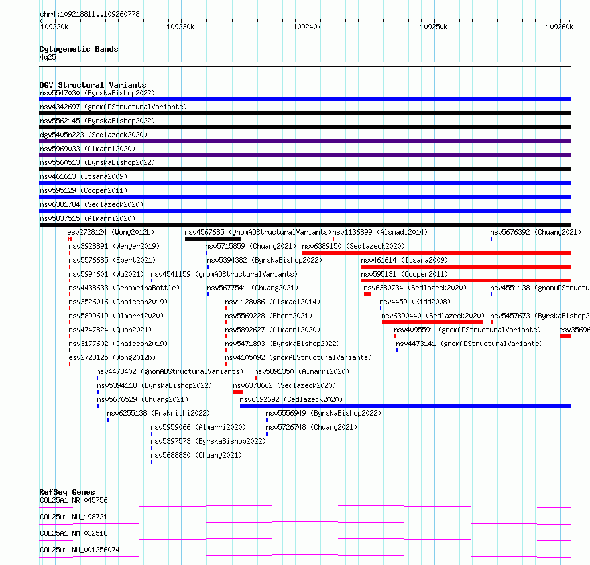Open nsv4473402 gnomADStructuralVariants label
The width and height of the screenshot is (590, 565).
click(x=170, y=371)
